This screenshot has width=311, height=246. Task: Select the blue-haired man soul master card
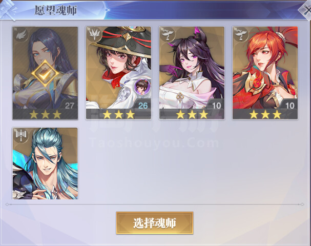pos(45,163)
